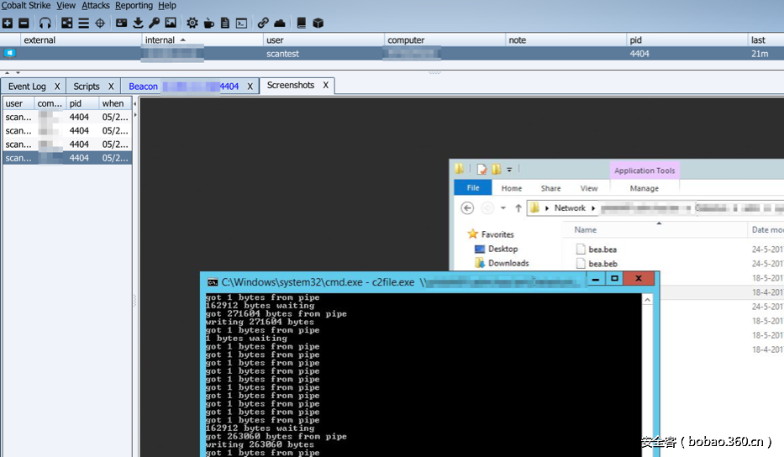Open Credentials via the ID card icon
Screen dimensions: 784x457
click(121, 23)
